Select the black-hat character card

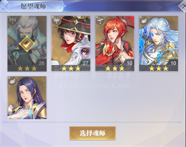71,43
